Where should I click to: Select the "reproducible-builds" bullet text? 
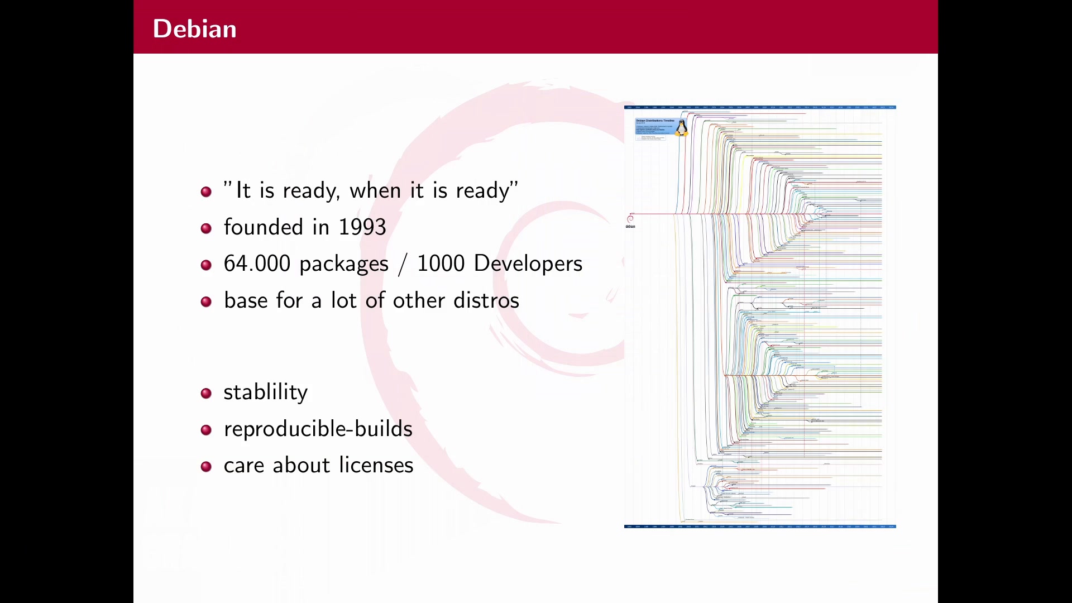(x=318, y=429)
